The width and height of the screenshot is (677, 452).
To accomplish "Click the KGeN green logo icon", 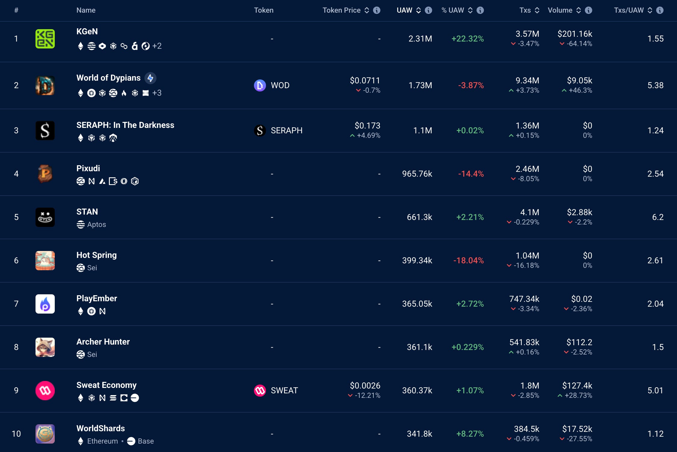I will point(45,39).
